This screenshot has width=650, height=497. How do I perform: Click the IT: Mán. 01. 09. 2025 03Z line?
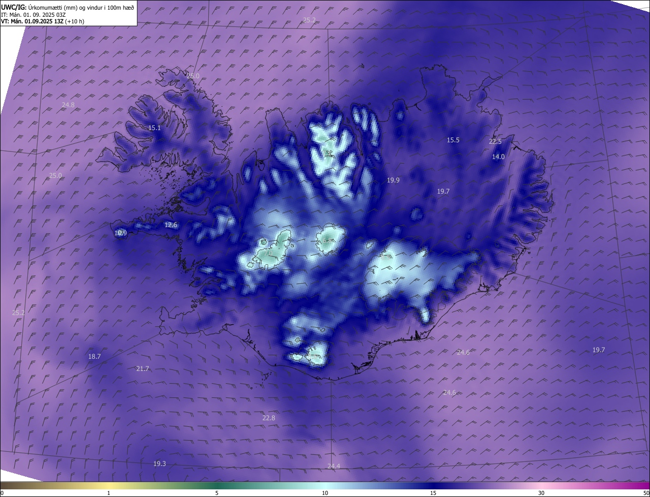33,15
